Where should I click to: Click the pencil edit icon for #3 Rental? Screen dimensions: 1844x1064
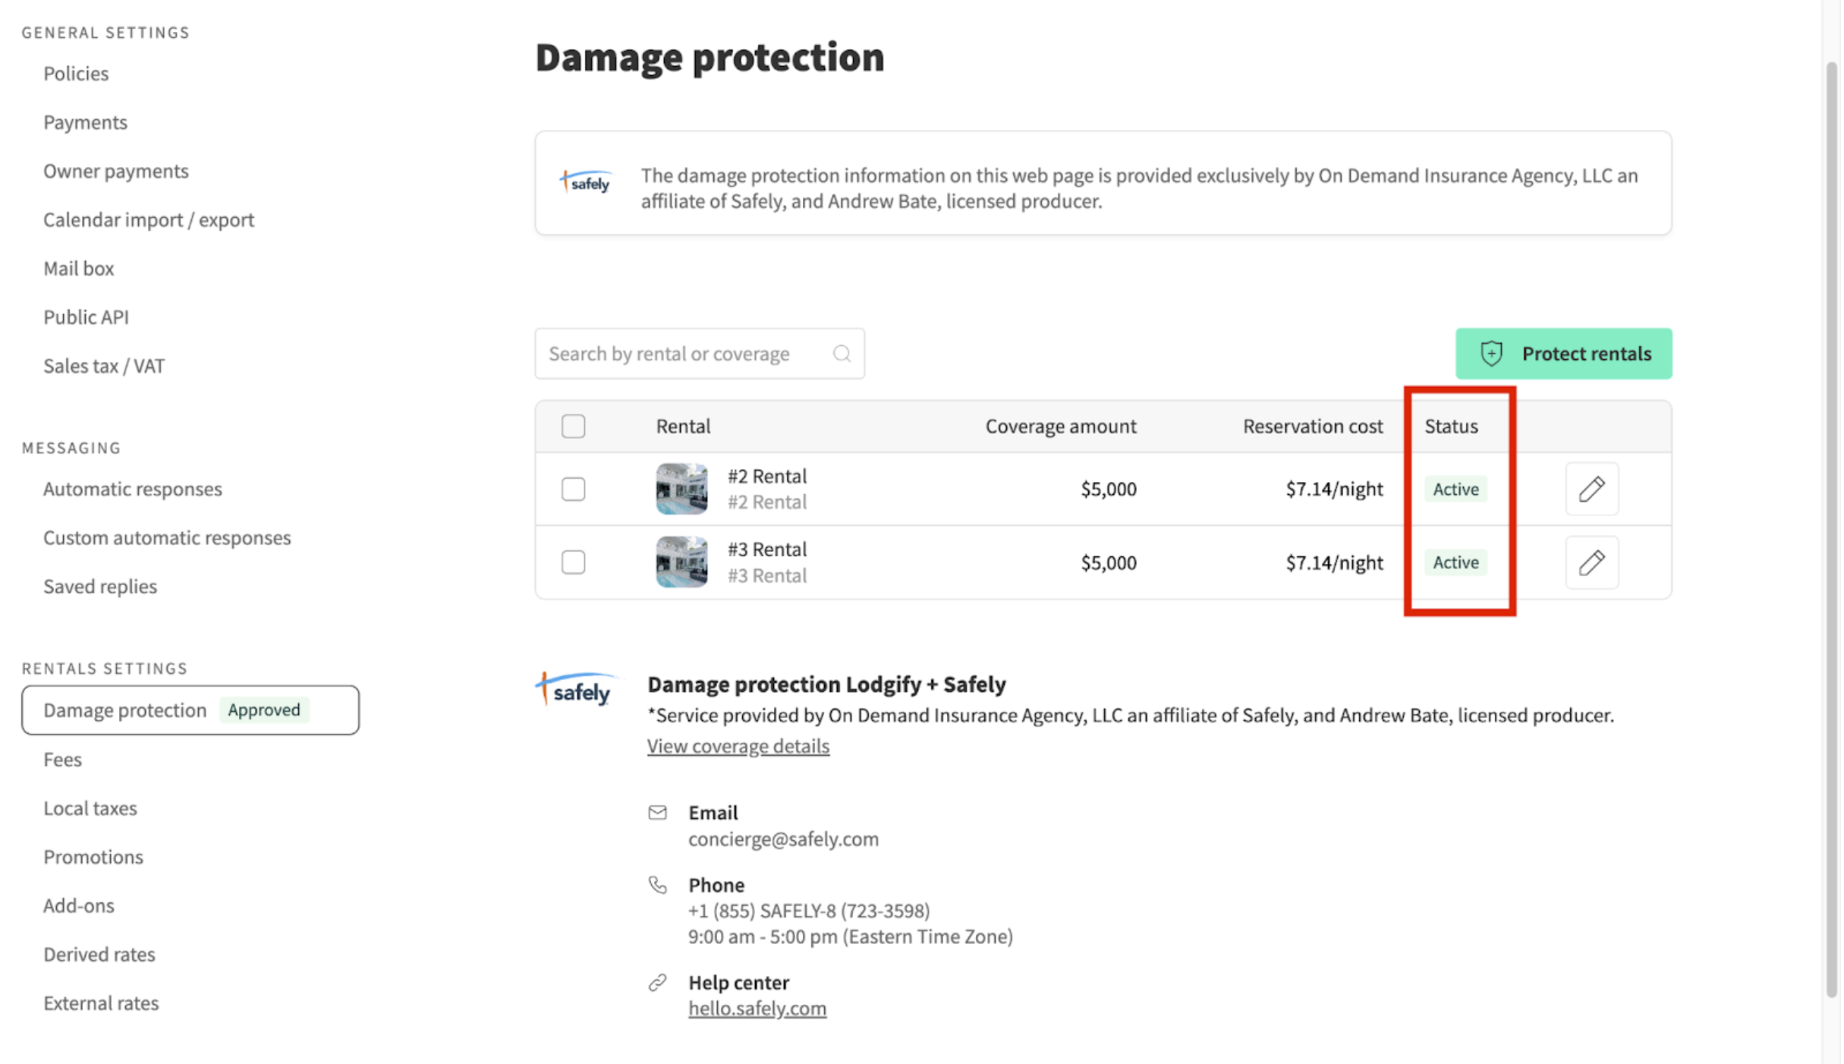1591,562
